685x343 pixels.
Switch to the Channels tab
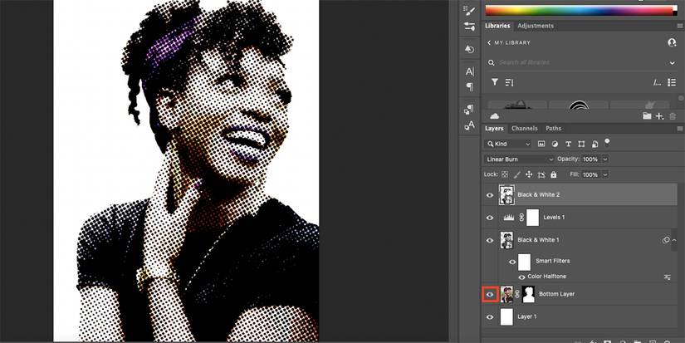pyautogui.click(x=524, y=129)
